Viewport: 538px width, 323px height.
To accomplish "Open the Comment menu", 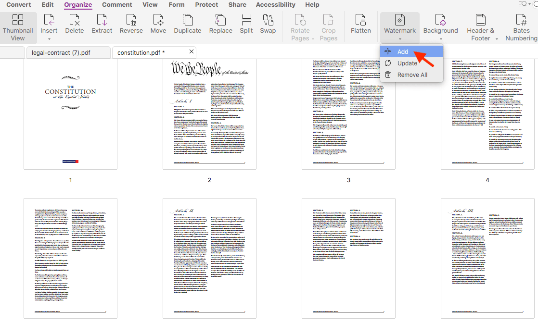I will 117,4.
